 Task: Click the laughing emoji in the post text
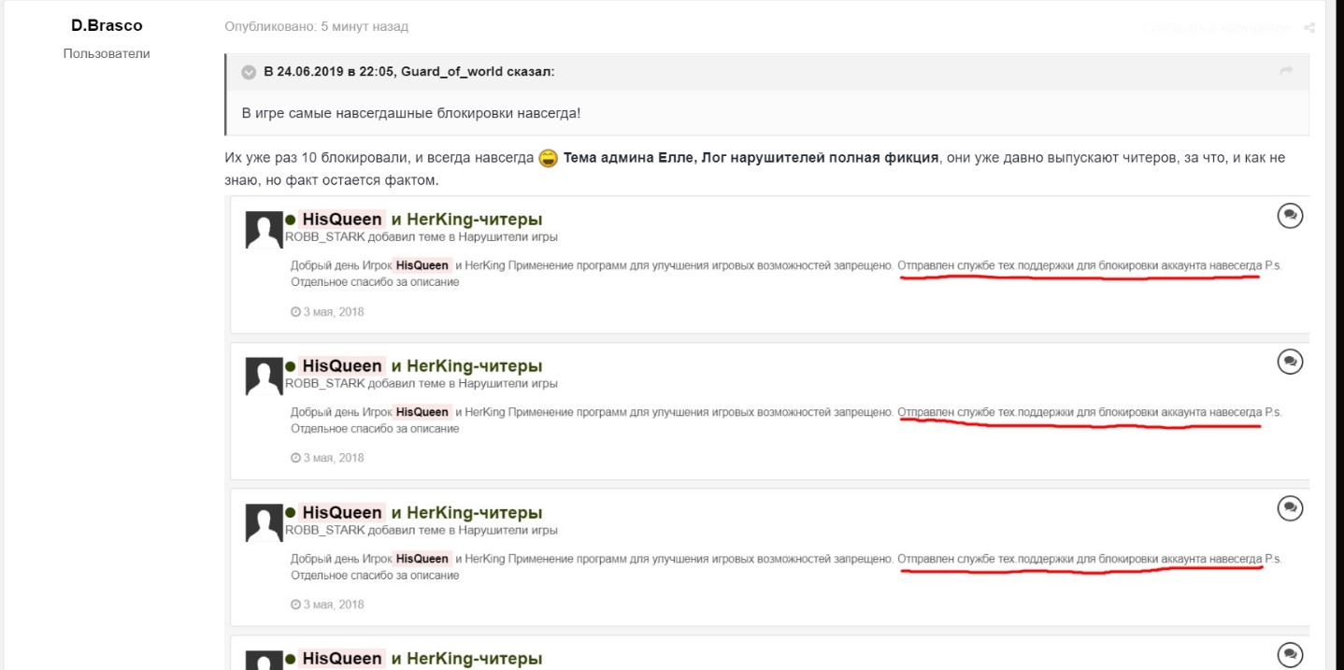pyautogui.click(x=550, y=158)
